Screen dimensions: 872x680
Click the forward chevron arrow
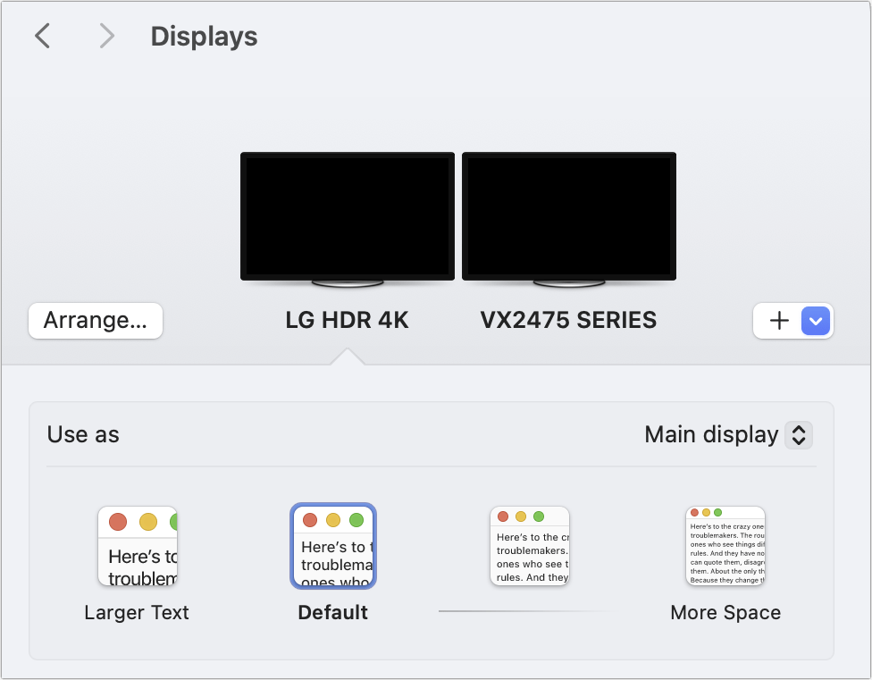tap(107, 36)
